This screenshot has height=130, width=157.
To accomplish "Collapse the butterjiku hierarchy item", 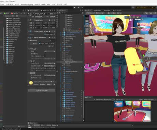I will tap(62, 60).
